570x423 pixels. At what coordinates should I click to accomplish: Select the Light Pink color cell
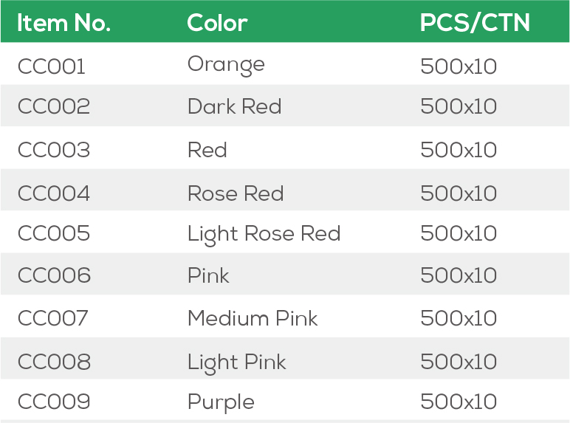pos(236,362)
